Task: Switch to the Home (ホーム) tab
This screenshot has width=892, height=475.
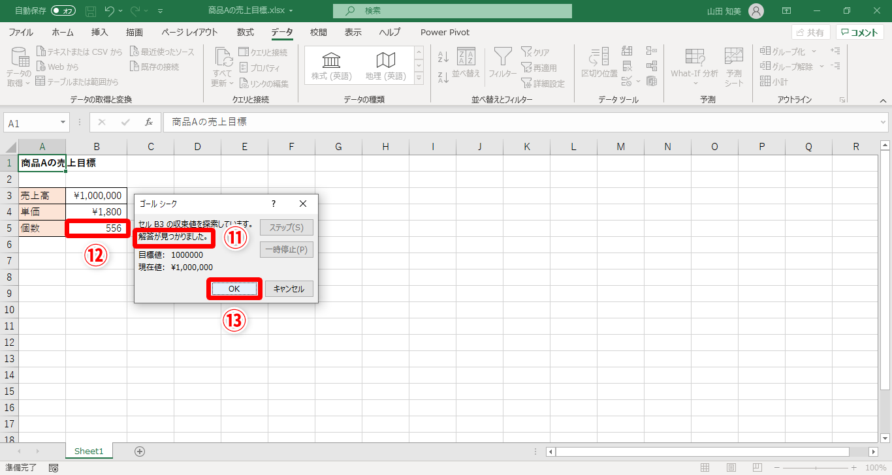Action: 63,33
